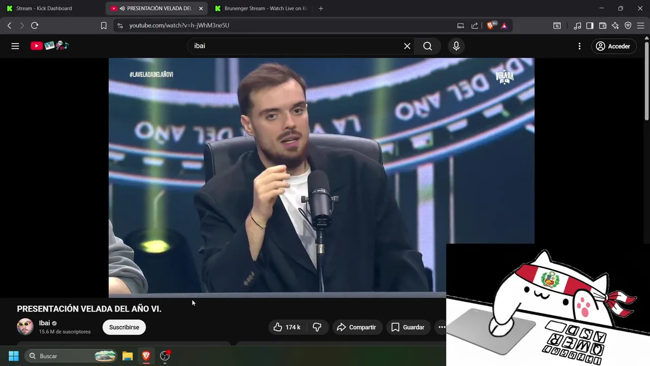650x366 pixels.
Task: Click the video title PRESENTACIÓN VELADA DEL AÑO VI.
Action: (89, 309)
